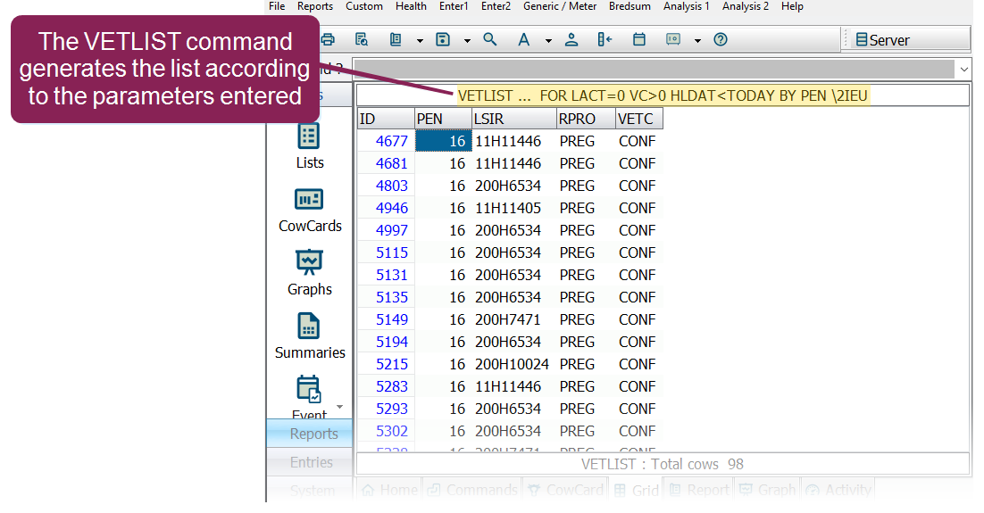This screenshot has height=513, width=984.
Task: Open cow ID 4803 link
Action: click(x=392, y=186)
